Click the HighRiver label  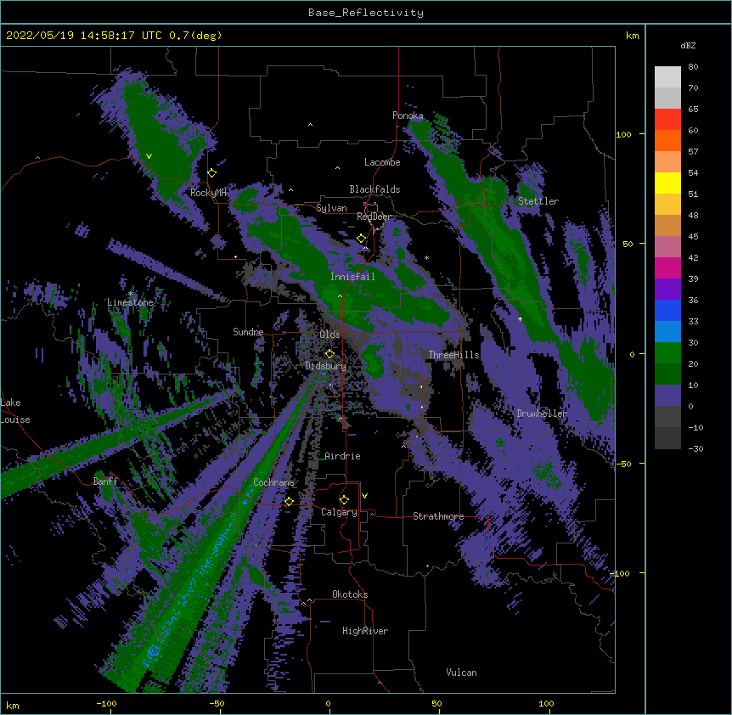pyautogui.click(x=365, y=631)
